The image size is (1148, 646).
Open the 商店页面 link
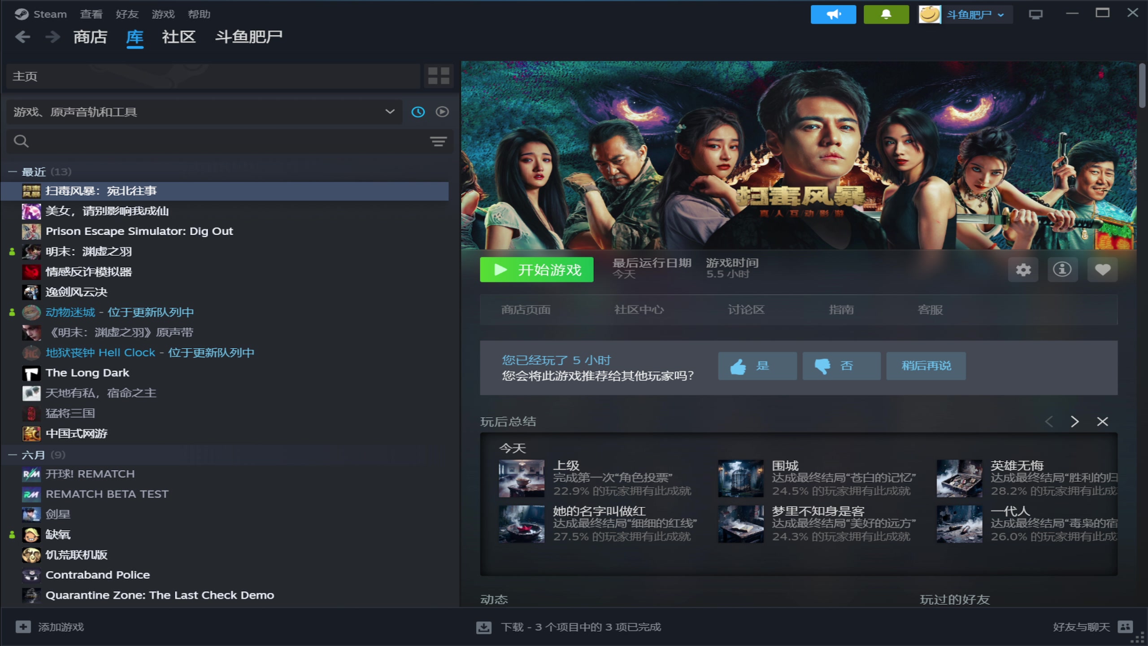(526, 310)
